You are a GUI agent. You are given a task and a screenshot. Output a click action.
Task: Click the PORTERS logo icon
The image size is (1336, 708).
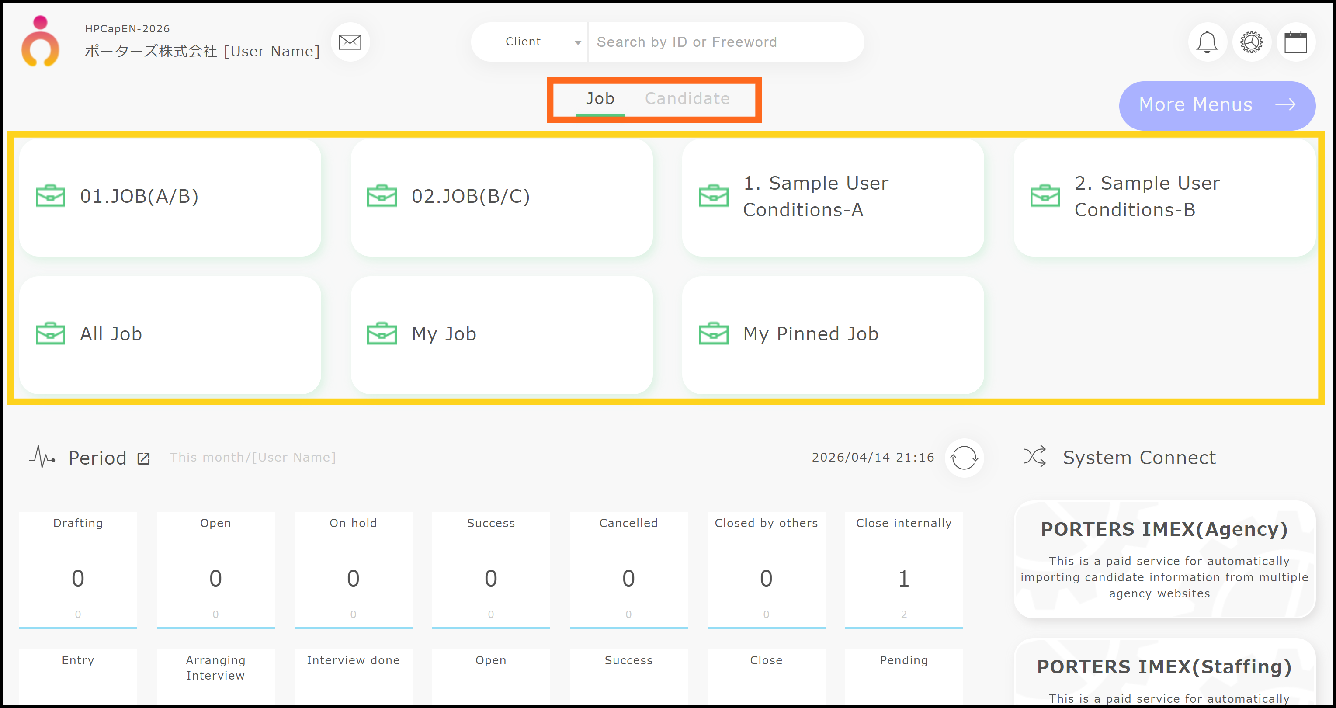click(40, 42)
